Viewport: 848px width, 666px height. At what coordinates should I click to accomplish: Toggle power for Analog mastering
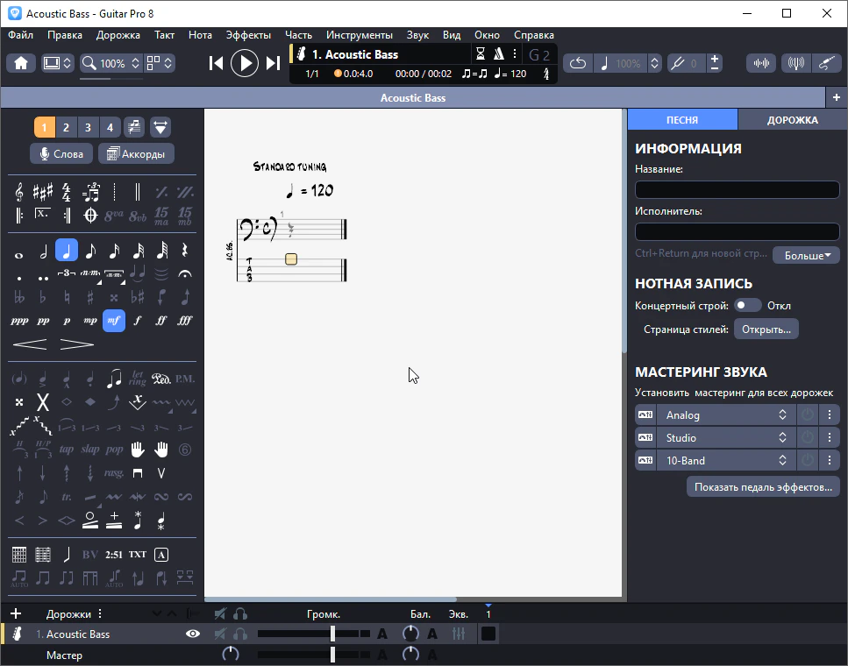click(x=806, y=415)
